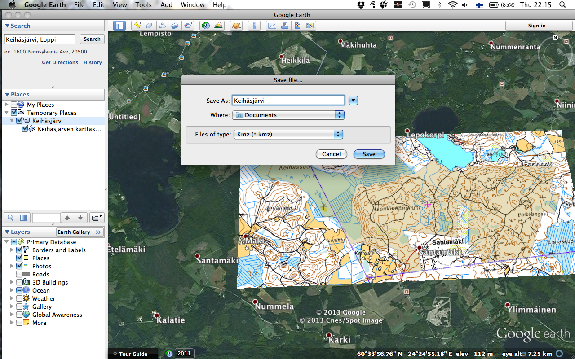This screenshot has width=575, height=359.
Task: Open the File menu
Action: 80,5
